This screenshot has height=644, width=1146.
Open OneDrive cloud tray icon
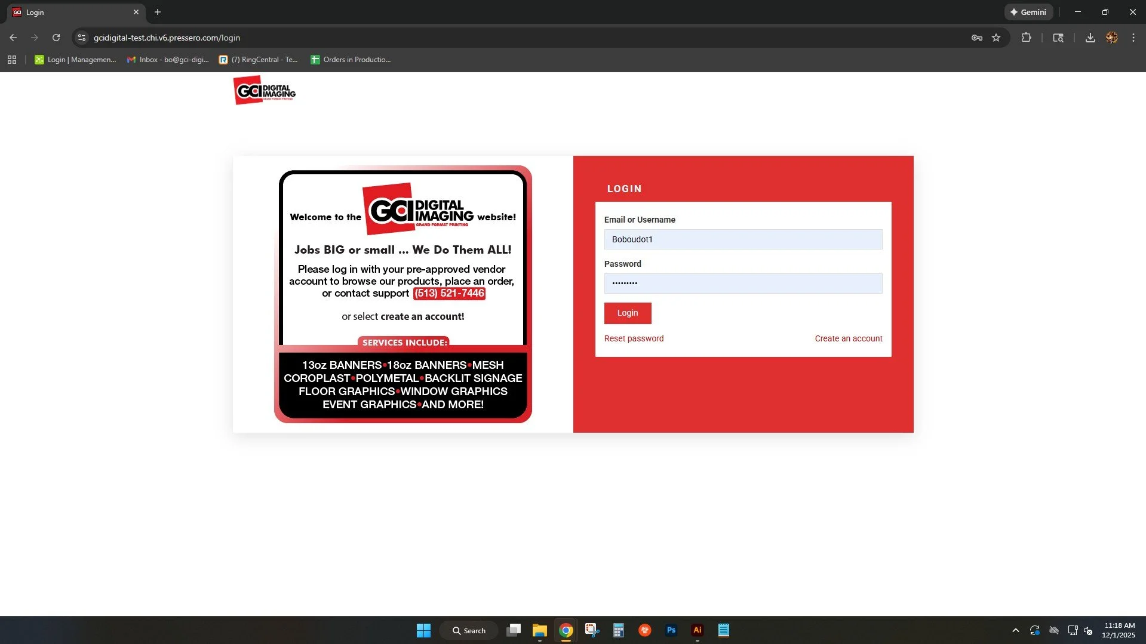point(1054,630)
